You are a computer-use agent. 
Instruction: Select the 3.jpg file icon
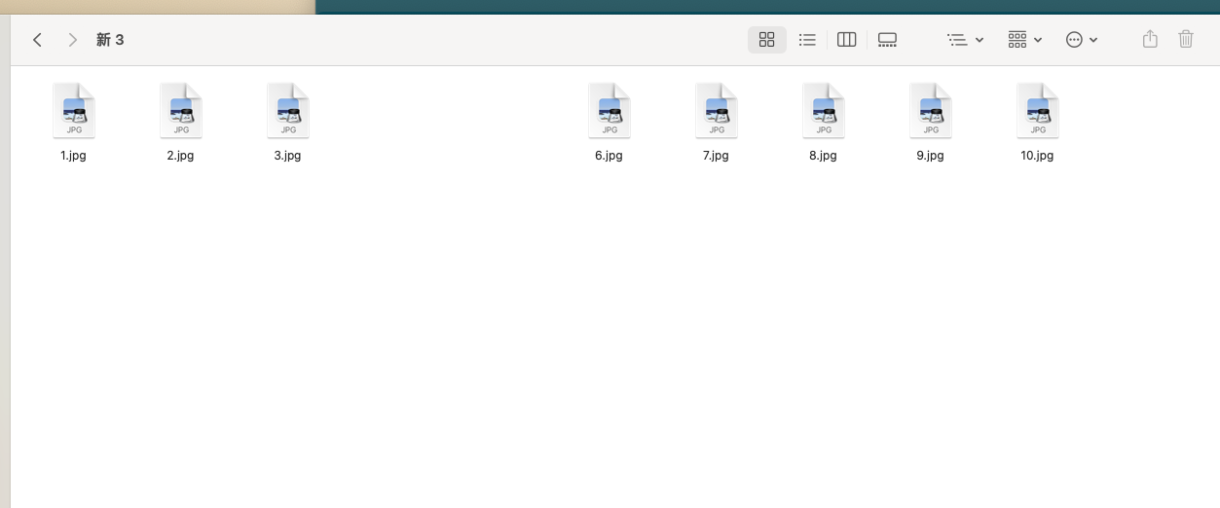tap(288, 111)
